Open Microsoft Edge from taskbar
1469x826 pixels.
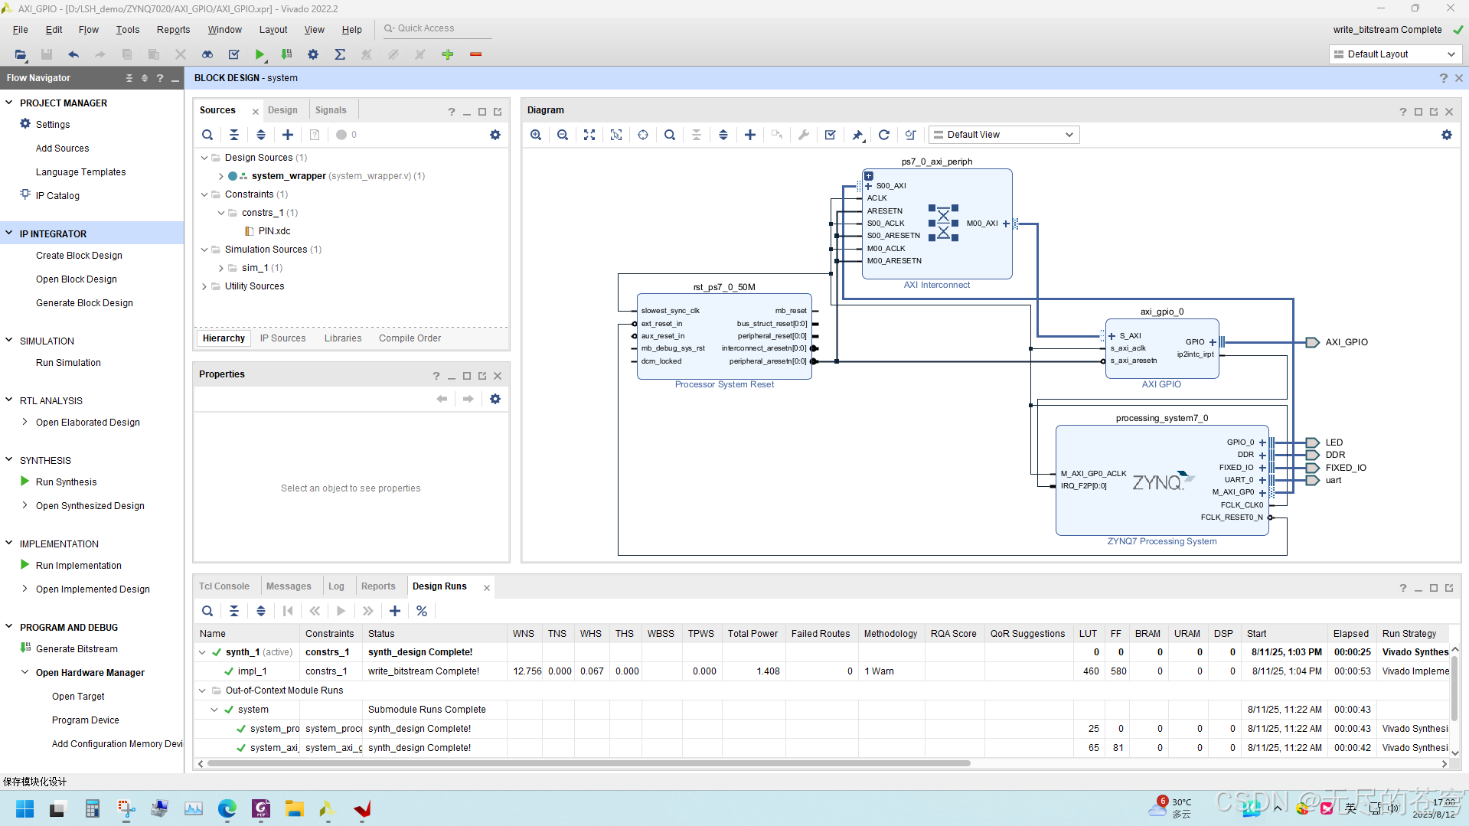pos(227,809)
